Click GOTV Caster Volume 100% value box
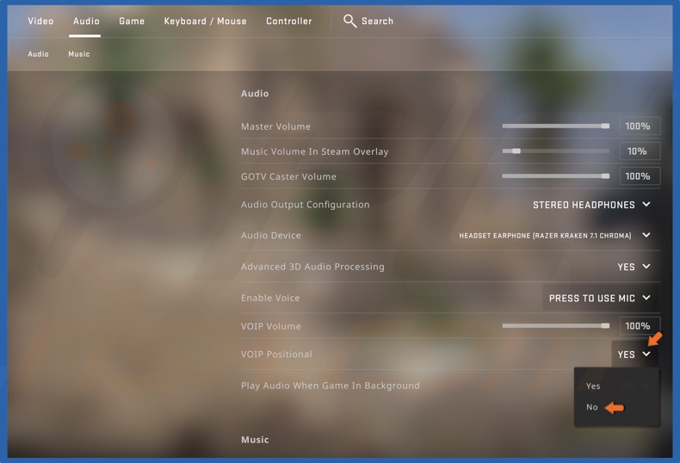This screenshot has width=680, height=463. point(640,176)
